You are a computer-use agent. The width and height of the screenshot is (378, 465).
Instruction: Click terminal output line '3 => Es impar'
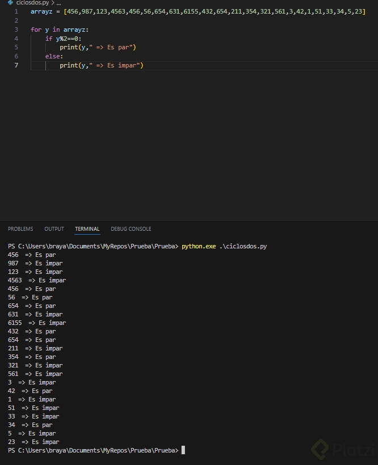(32, 383)
